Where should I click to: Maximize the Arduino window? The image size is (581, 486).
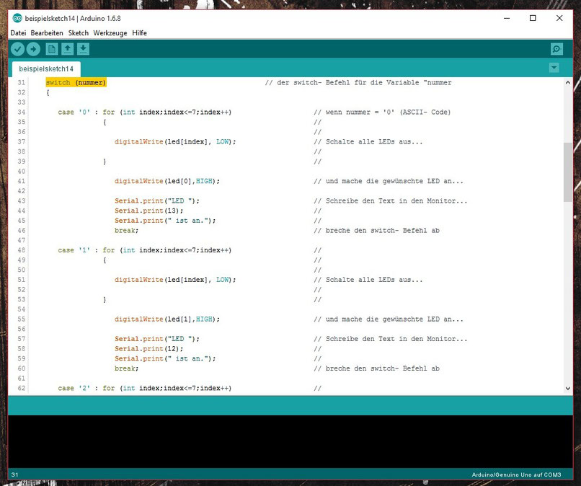(533, 18)
